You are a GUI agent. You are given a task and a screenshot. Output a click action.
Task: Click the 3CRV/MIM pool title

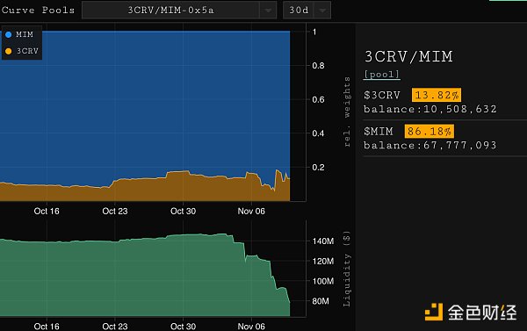click(x=408, y=56)
